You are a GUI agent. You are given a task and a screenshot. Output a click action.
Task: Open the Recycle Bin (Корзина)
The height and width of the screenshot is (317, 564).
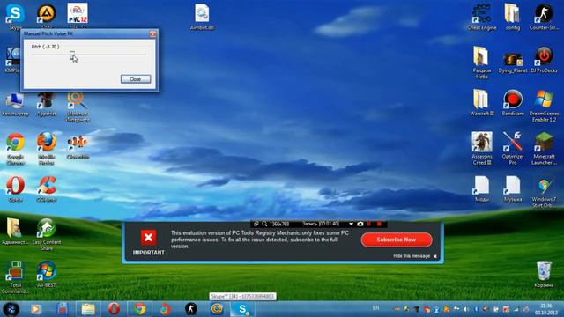point(544,274)
